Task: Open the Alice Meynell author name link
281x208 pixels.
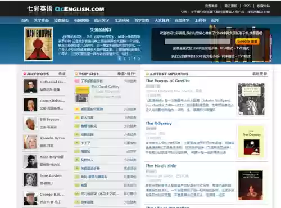Action: coord(52,157)
